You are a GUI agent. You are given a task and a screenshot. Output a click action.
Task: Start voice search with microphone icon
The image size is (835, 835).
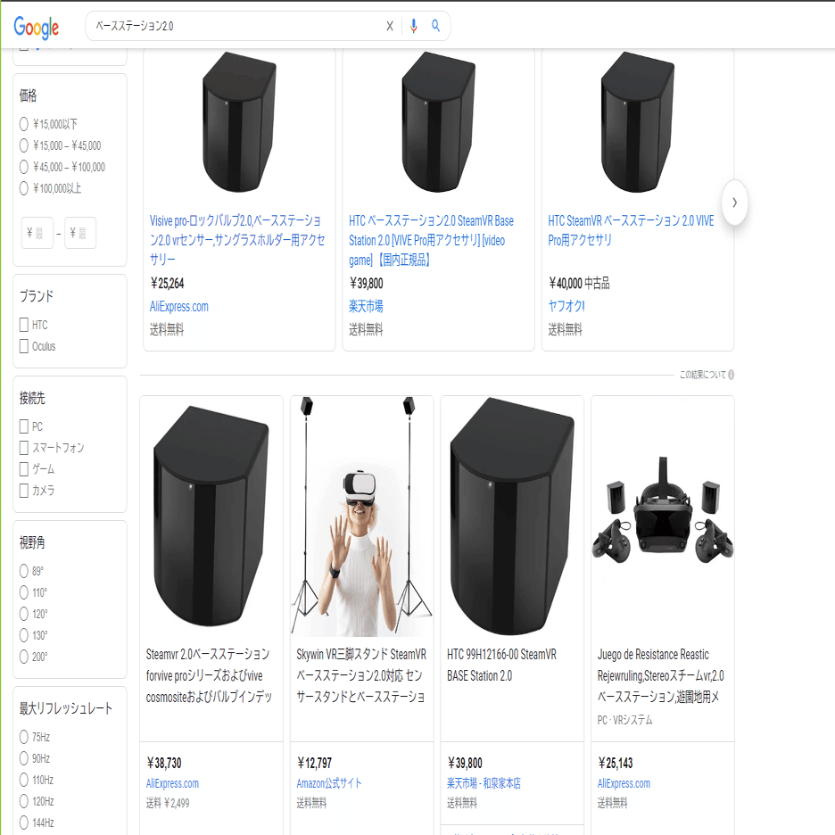pos(414,26)
